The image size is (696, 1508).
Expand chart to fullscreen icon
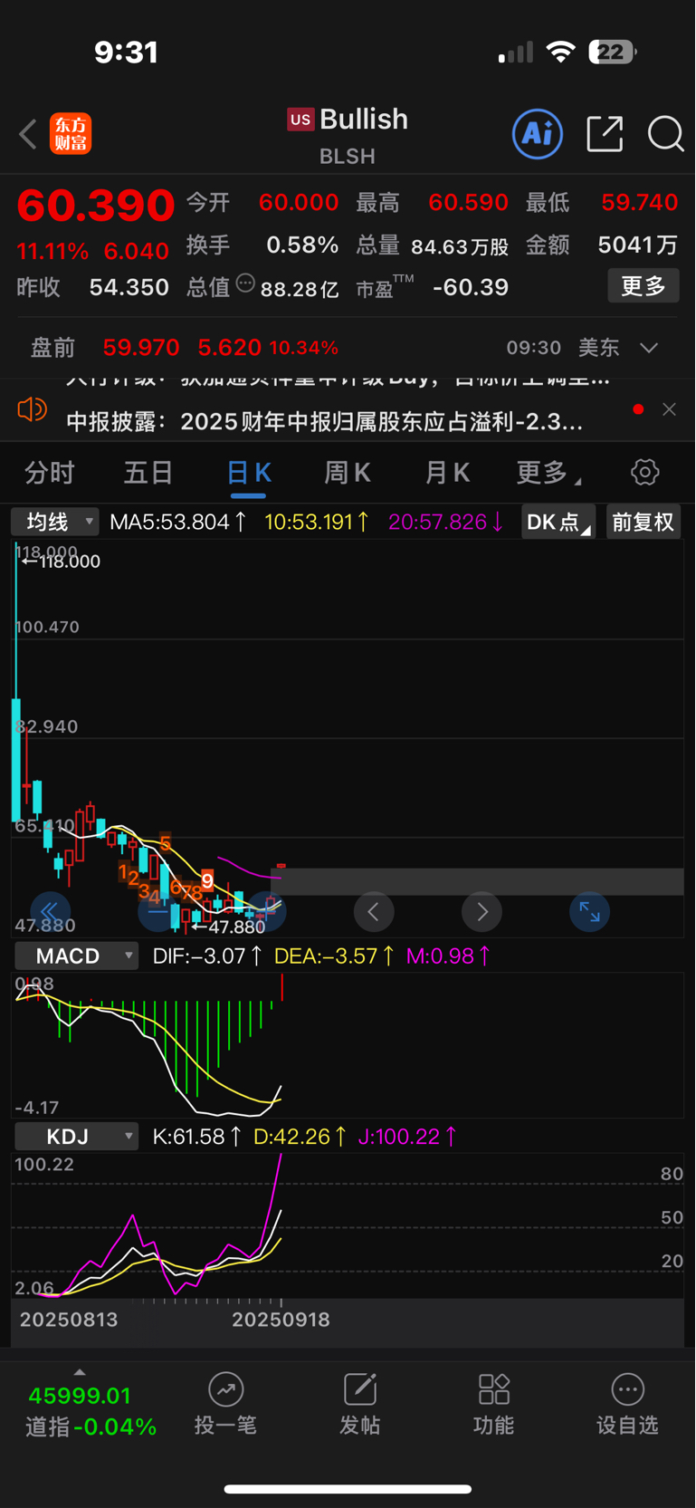coord(589,912)
